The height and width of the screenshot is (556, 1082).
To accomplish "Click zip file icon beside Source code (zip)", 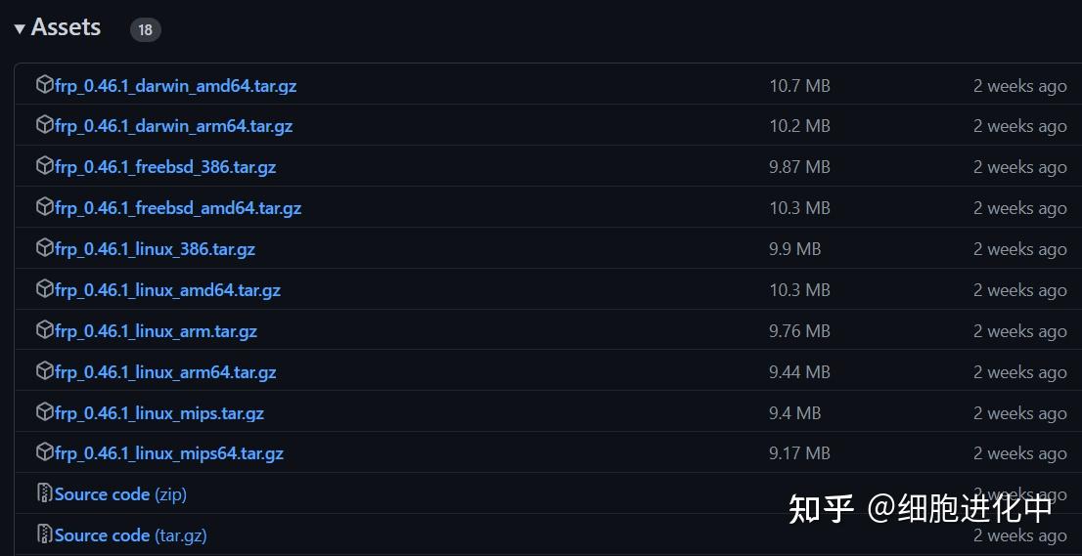I will coord(45,493).
